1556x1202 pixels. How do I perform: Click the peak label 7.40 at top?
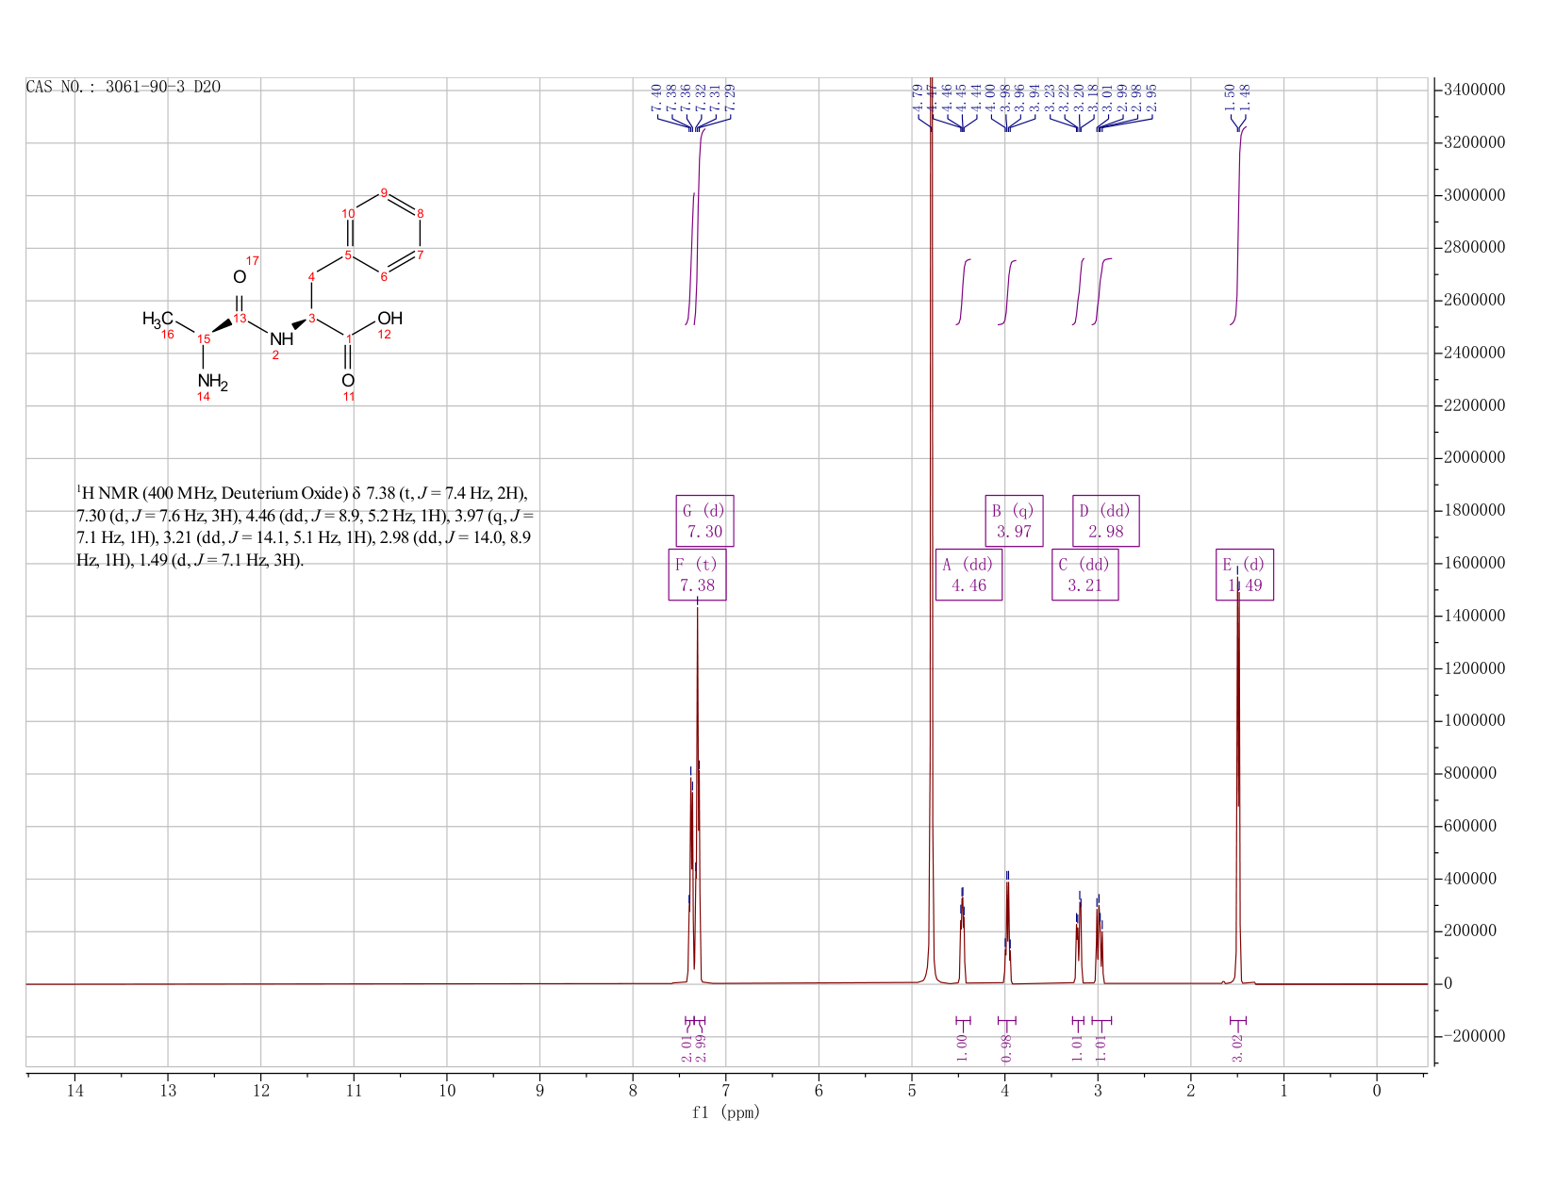[656, 98]
